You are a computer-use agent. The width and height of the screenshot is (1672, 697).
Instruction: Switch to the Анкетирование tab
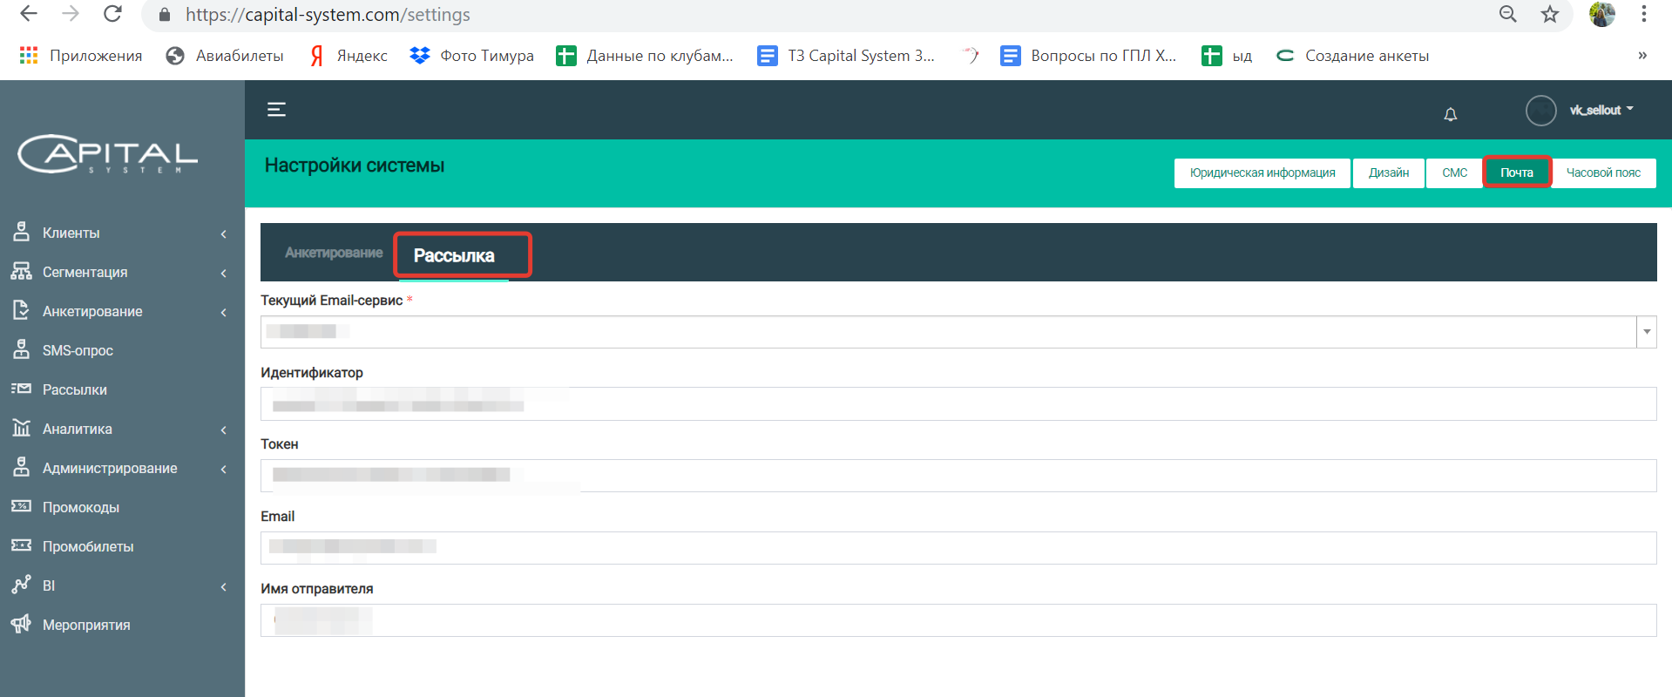coord(334,253)
